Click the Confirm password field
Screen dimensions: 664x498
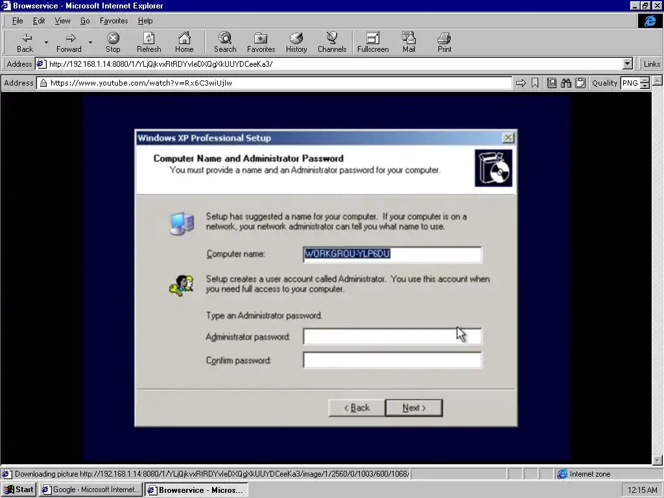tap(392, 360)
